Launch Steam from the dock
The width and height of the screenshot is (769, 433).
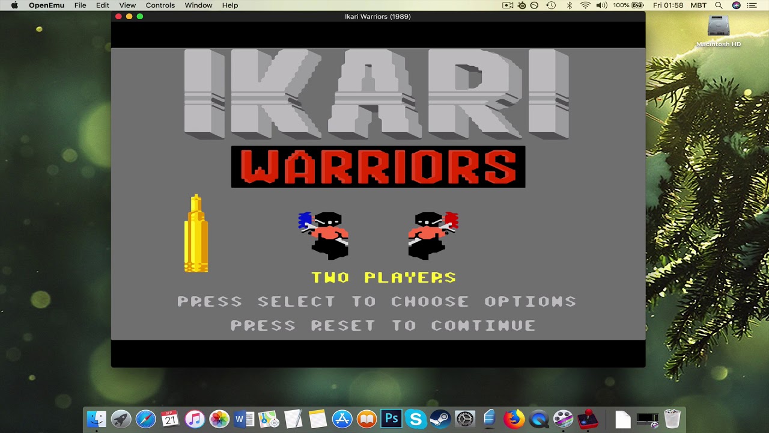point(440,419)
